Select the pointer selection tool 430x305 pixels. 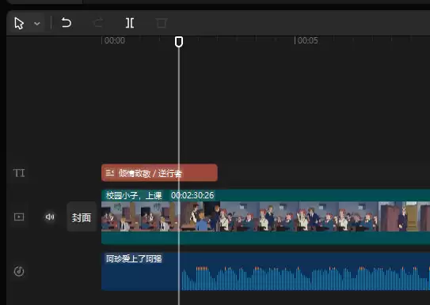pos(19,23)
